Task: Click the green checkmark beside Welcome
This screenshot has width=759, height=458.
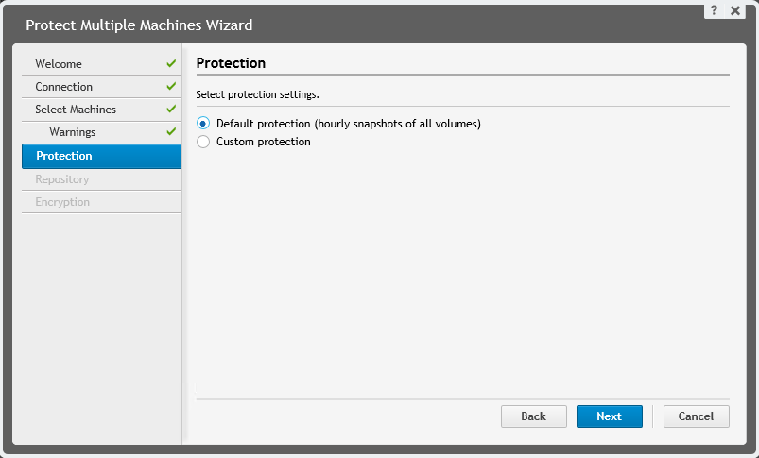Action: click(171, 64)
